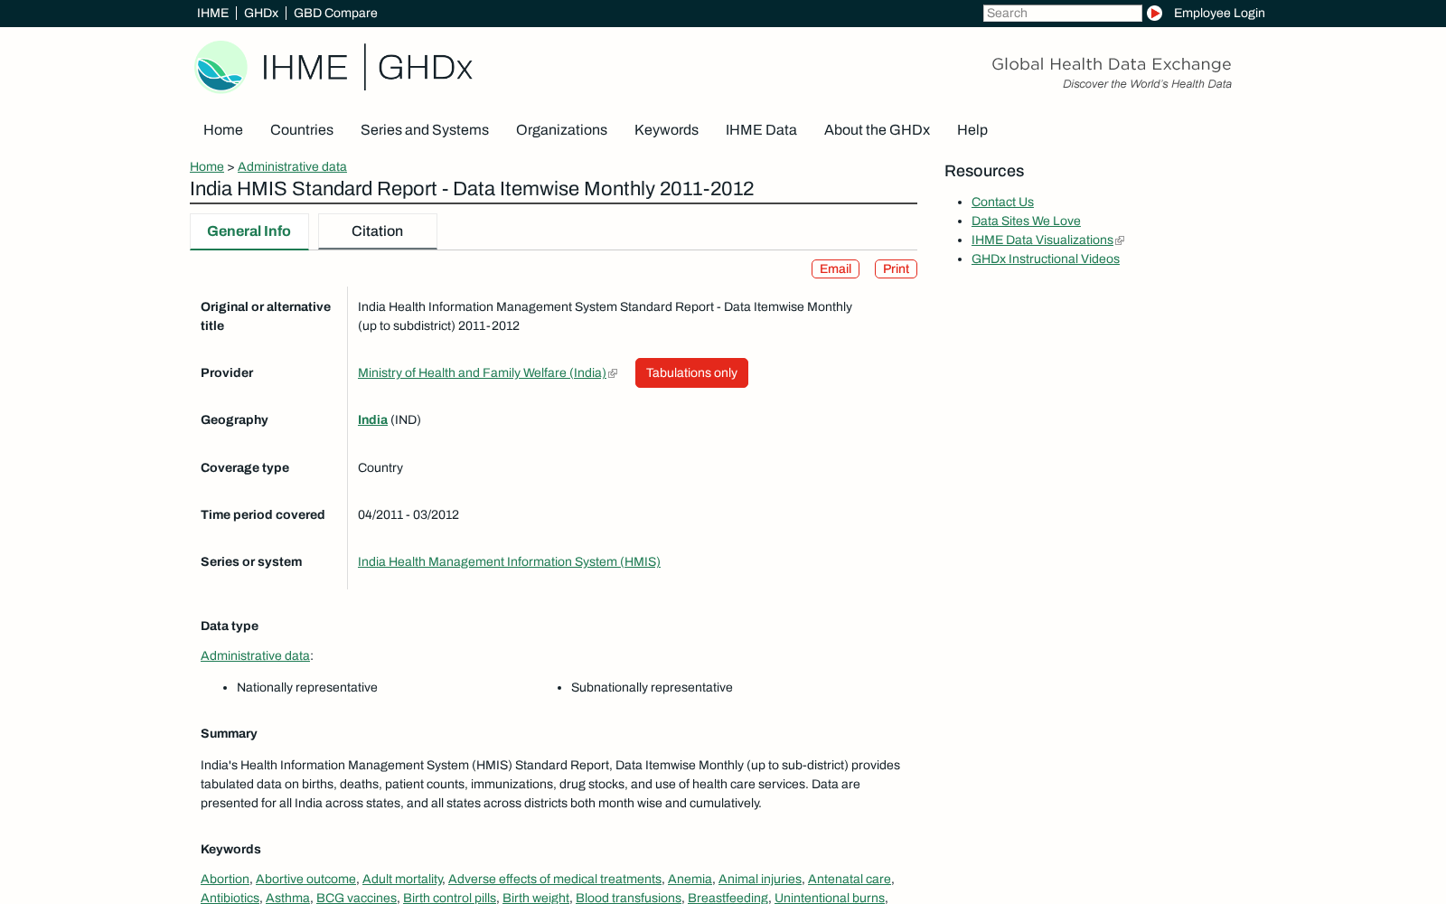Open IHME Data Visualizations link
Screen dimensions: 1446x904
pyautogui.click(x=1042, y=240)
